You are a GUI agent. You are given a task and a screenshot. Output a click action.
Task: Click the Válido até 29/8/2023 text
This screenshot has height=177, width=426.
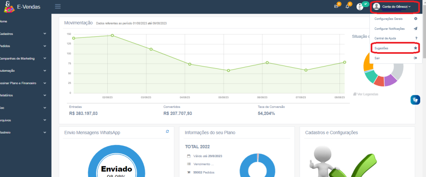[208, 156]
